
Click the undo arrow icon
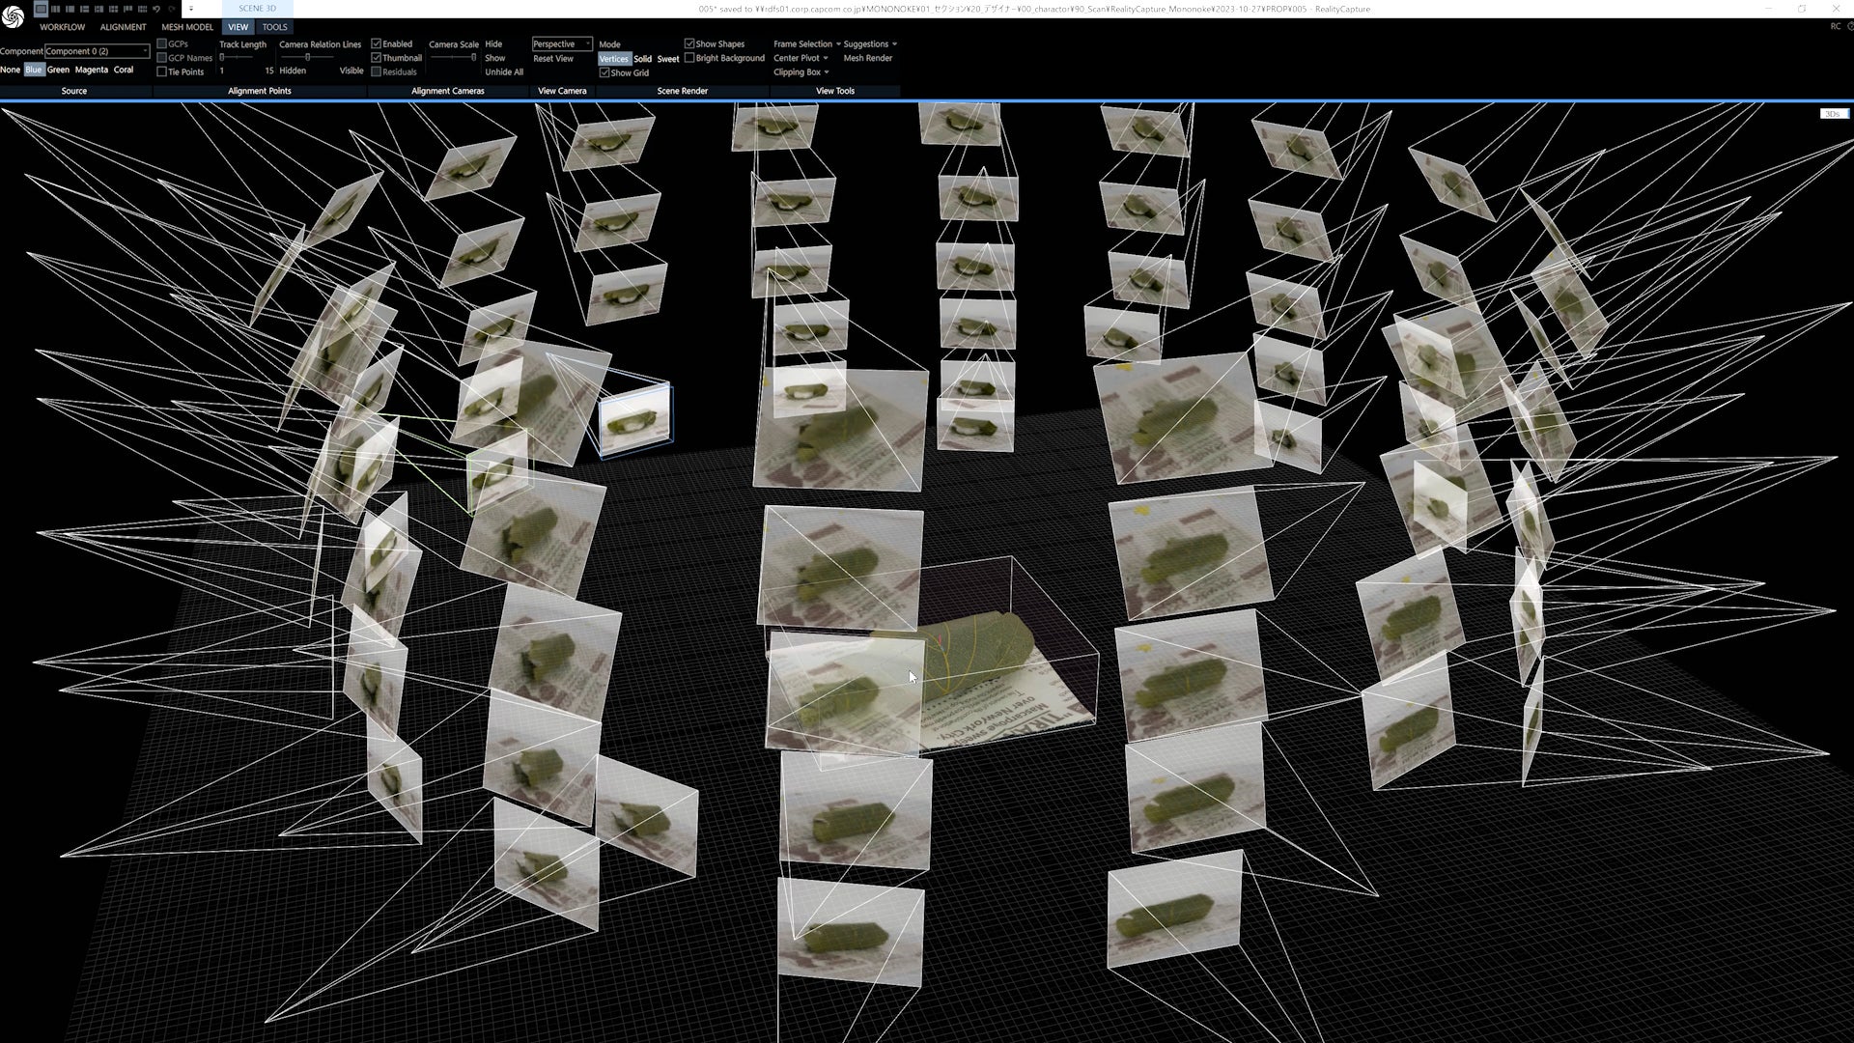[x=156, y=9]
